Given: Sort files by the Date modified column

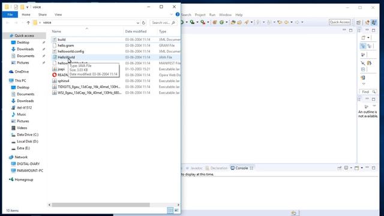Looking at the screenshot, I should 136,31.
